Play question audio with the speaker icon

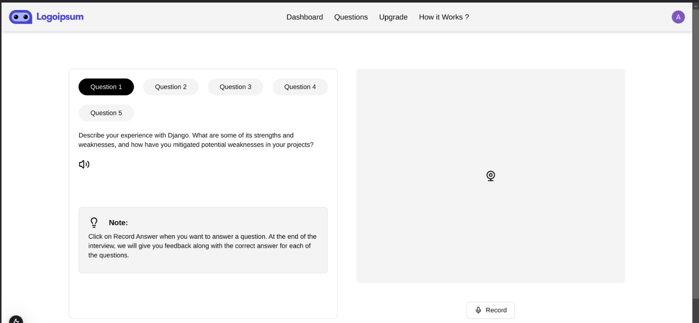coord(84,164)
